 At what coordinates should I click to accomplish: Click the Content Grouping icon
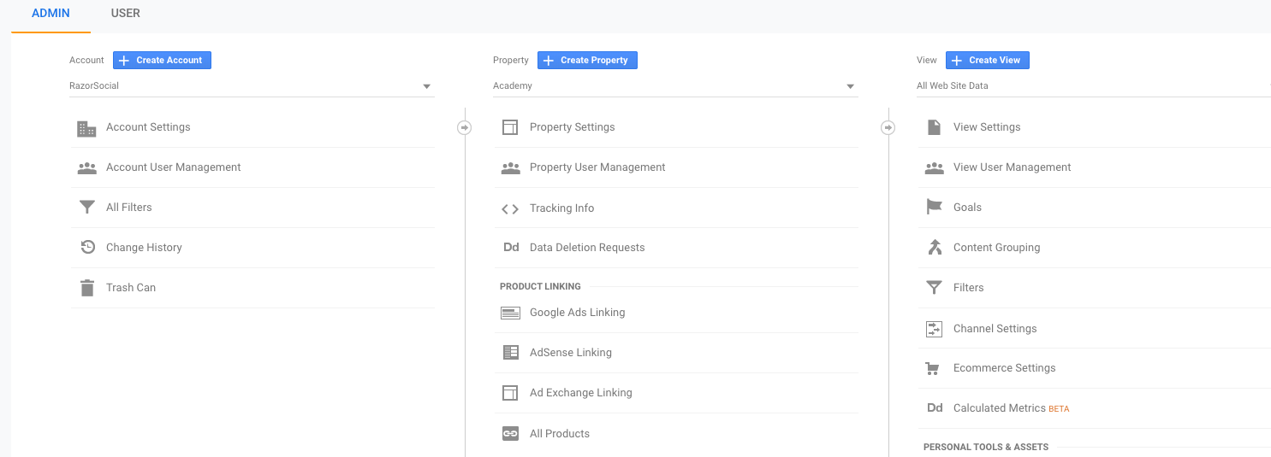pos(934,248)
